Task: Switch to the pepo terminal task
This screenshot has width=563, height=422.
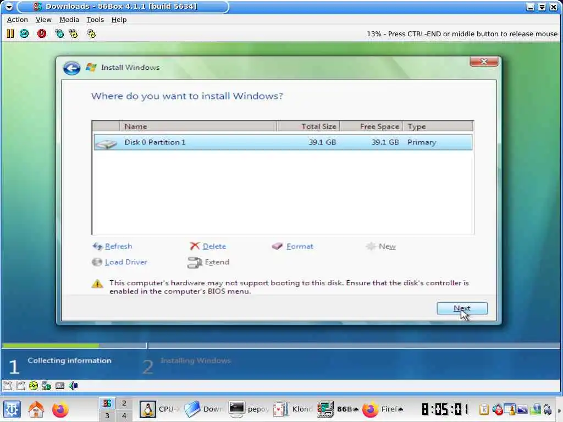Action: tap(249, 409)
